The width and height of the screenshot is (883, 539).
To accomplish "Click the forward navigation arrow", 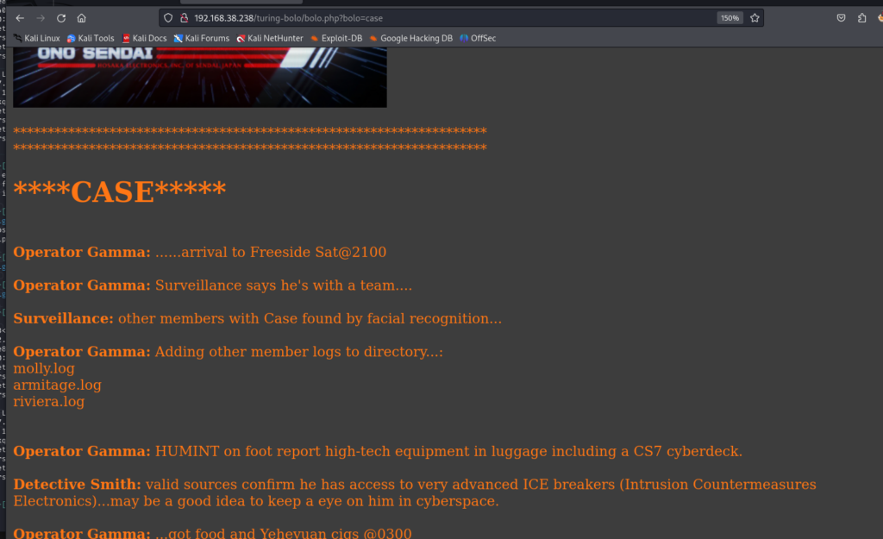I will (x=41, y=18).
